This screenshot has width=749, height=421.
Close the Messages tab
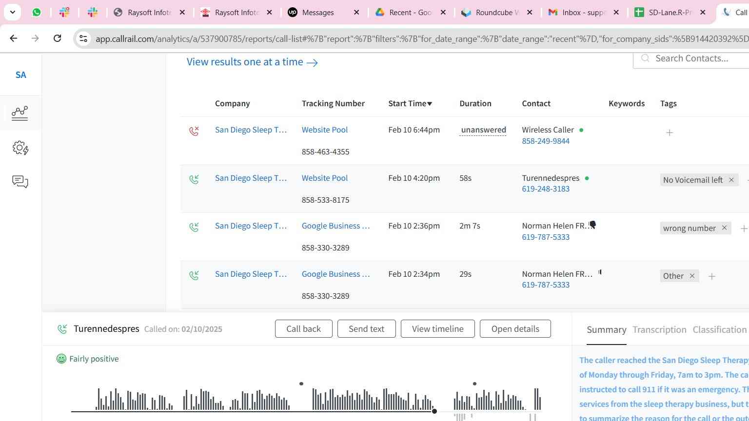(356, 12)
